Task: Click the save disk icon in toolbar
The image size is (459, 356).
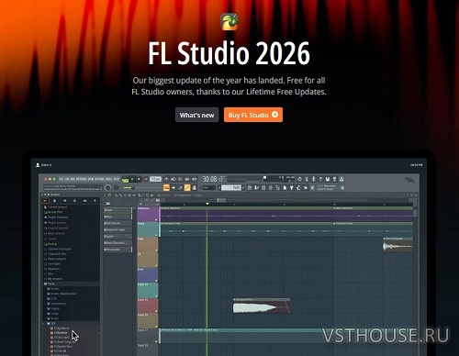Action: pyautogui.click(x=328, y=179)
